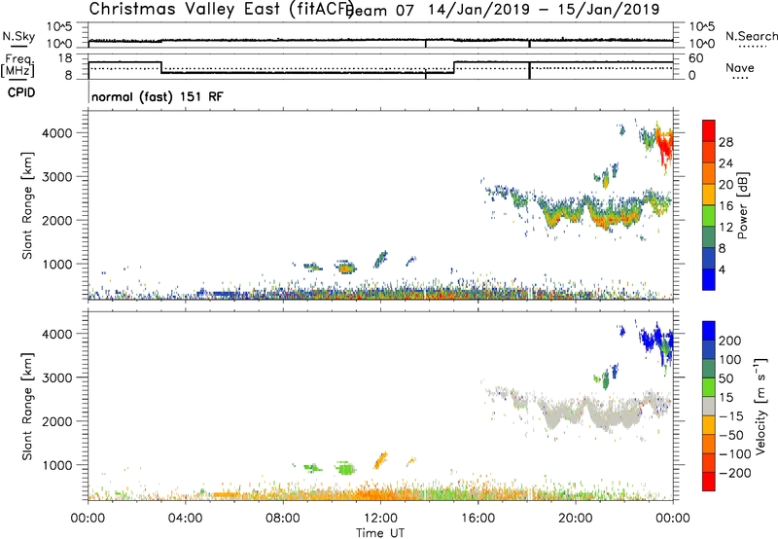This screenshot has height=539, width=778.
Task: Click the '3000' range tick in the Velocity panel
Action: tap(56, 377)
